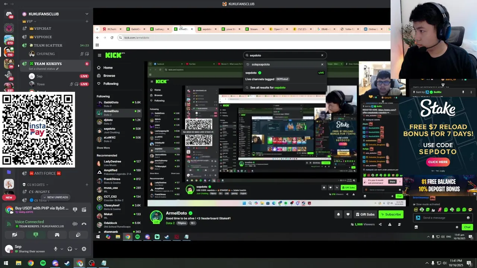
Task: Select user Yowe in voice channel
Action: coord(41,84)
